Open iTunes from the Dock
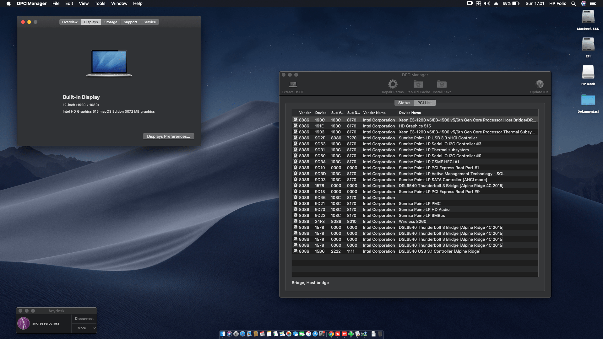This screenshot has width=603, height=339. pyautogui.click(x=308, y=334)
